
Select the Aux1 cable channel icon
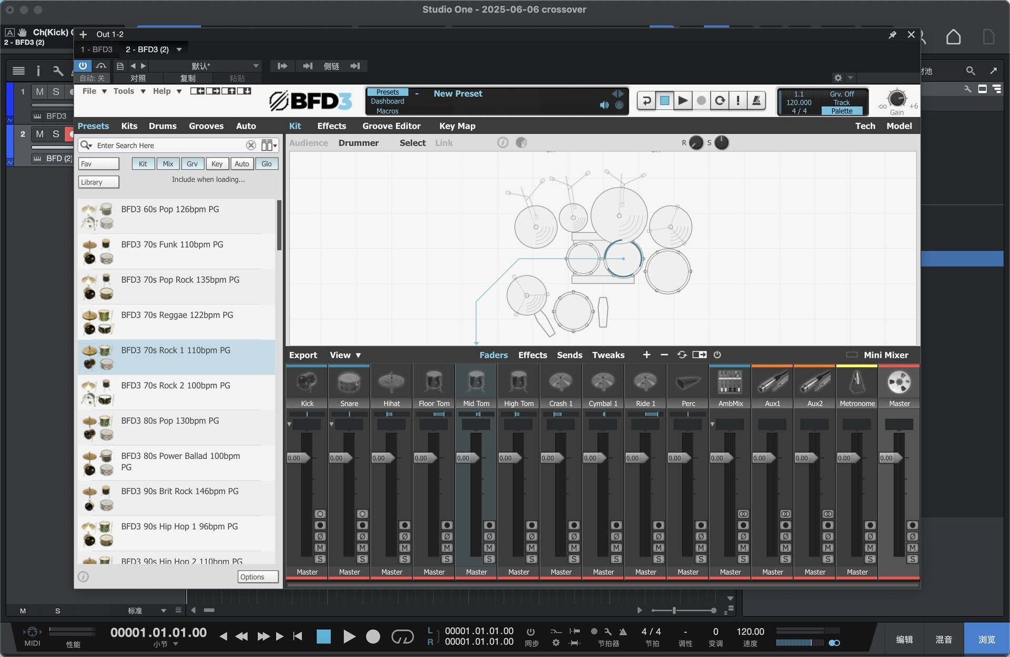(x=773, y=382)
